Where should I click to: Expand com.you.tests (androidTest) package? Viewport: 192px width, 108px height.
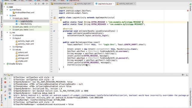coord(10,27)
